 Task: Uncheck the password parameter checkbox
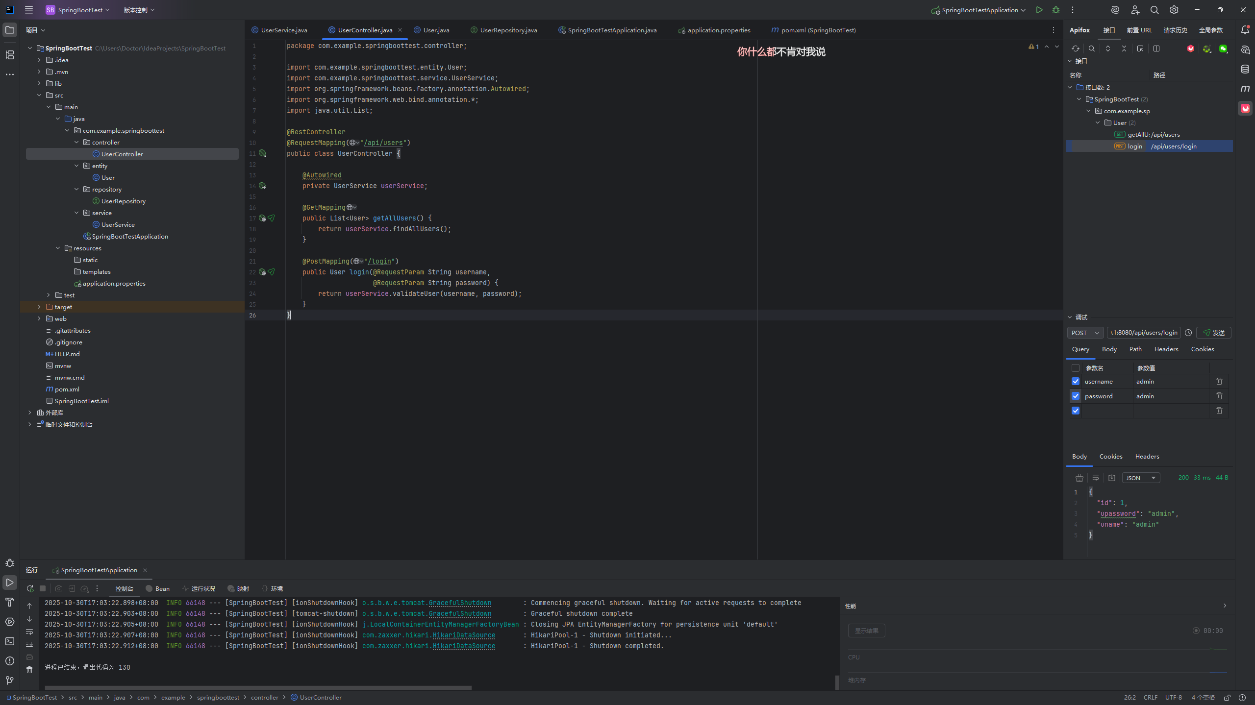1076,396
